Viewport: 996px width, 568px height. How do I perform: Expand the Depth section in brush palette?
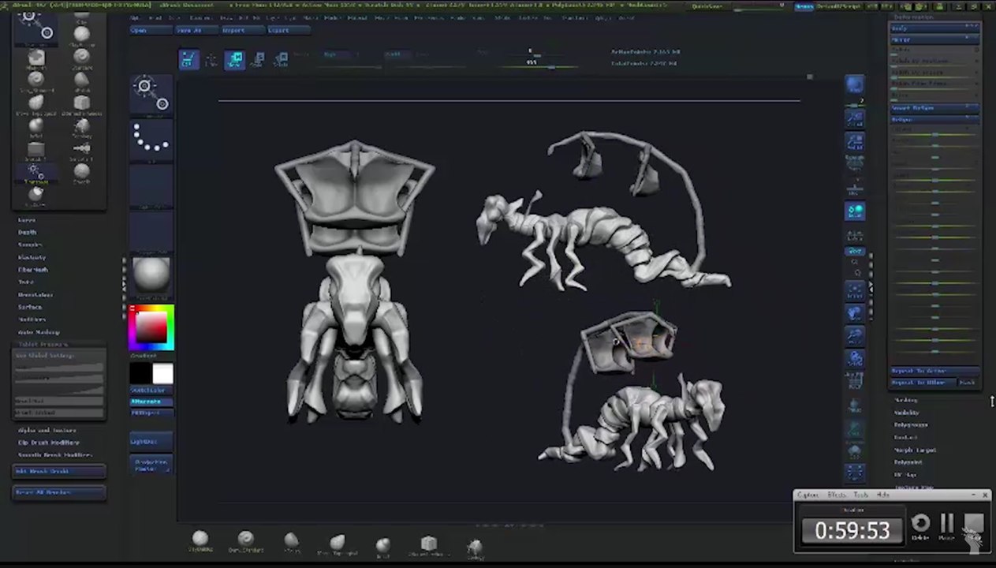click(28, 233)
